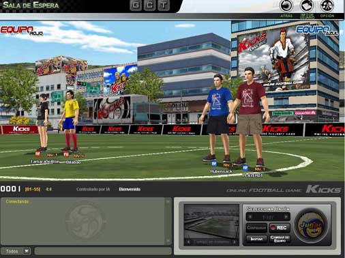Open the Opción settings icon

pyautogui.click(x=327, y=5)
